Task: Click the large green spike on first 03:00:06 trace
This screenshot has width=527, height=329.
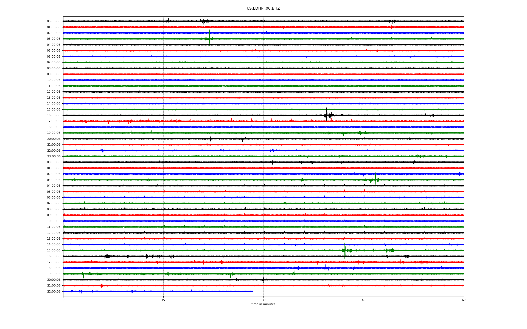Action: coord(209,38)
